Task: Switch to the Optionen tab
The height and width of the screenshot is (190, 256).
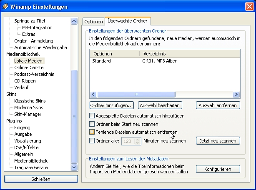Action: click(x=93, y=22)
